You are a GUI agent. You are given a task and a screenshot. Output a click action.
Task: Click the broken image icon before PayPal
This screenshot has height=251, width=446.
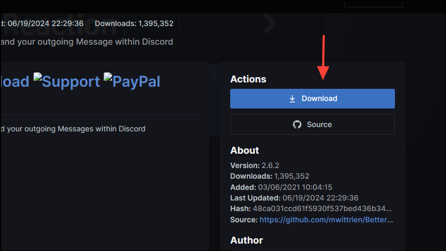tap(108, 77)
